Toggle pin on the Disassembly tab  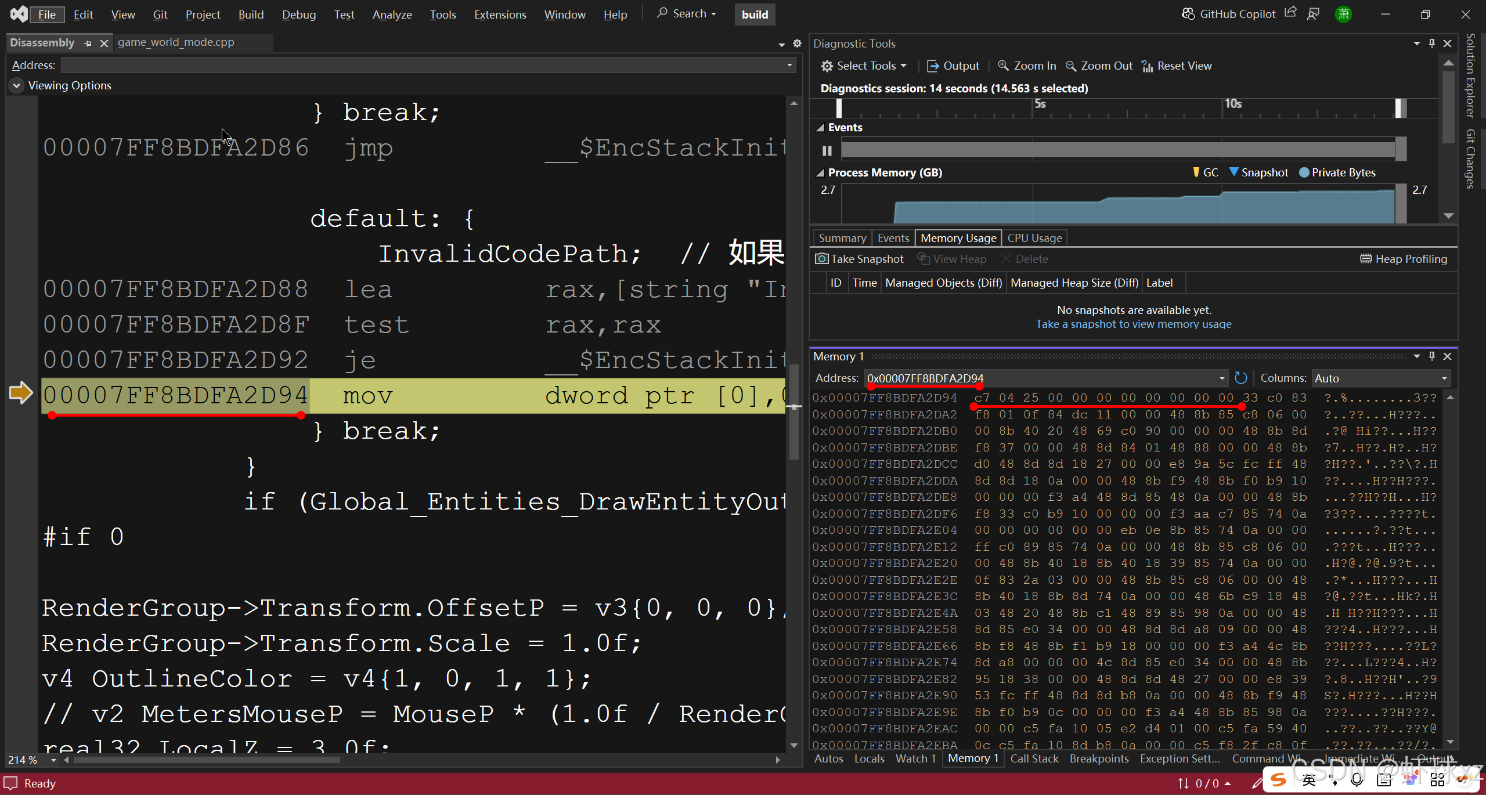click(x=88, y=43)
